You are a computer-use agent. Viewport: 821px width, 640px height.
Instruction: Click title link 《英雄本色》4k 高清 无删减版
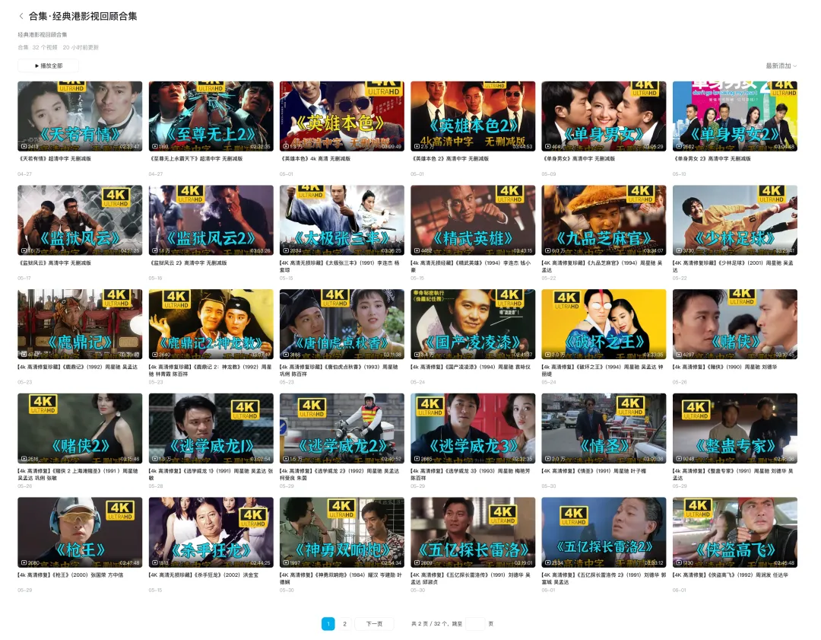click(x=315, y=159)
